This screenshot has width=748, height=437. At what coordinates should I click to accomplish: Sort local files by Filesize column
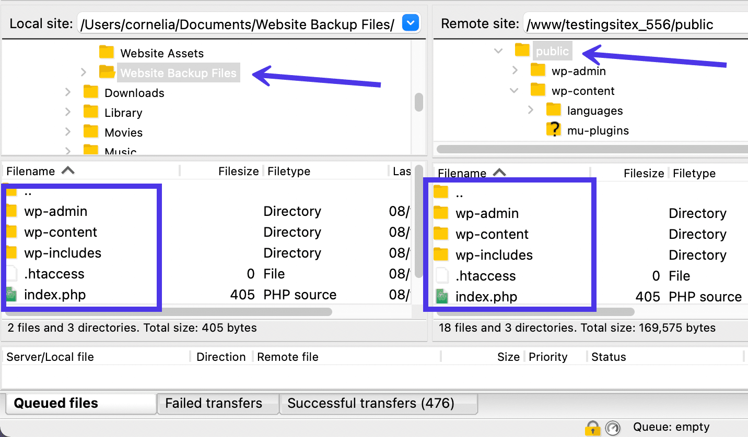pyautogui.click(x=238, y=171)
